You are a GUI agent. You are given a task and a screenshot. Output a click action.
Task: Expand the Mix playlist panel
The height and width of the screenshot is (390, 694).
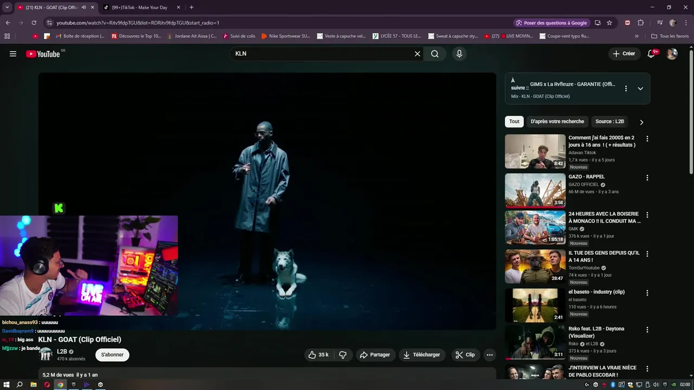pos(640,88)
